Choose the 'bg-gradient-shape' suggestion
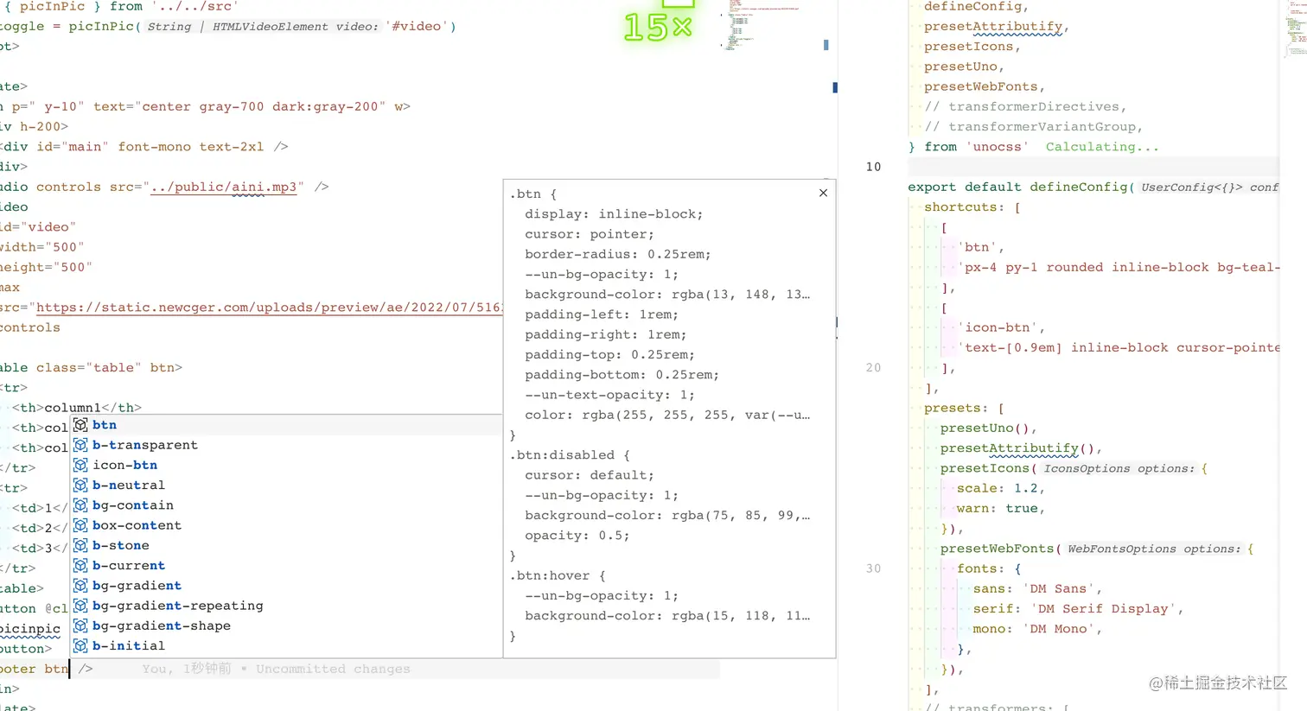 [286, 625]
